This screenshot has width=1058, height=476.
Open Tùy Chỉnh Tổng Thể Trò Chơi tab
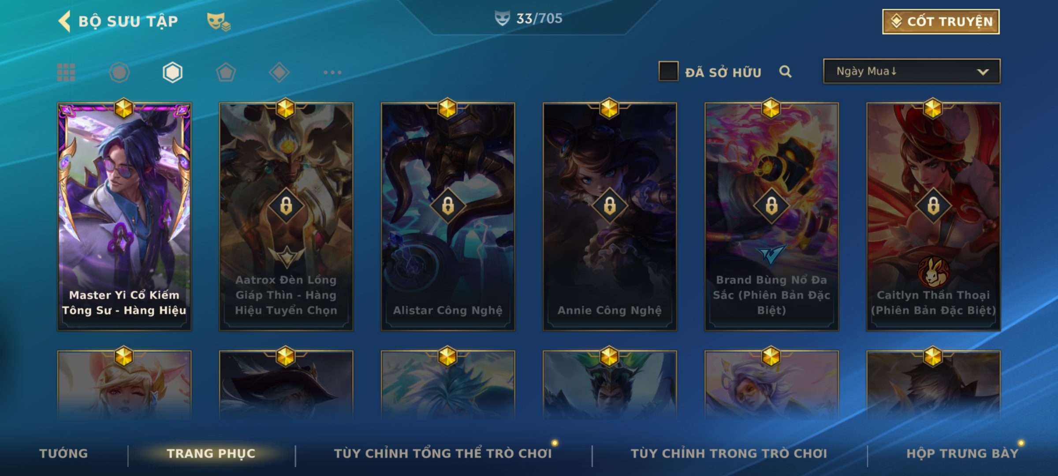[443, 454]
